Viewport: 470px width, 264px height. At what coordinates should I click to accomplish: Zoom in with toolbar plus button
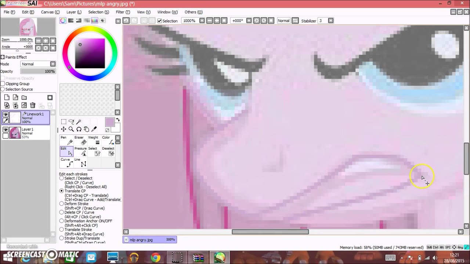217,21
